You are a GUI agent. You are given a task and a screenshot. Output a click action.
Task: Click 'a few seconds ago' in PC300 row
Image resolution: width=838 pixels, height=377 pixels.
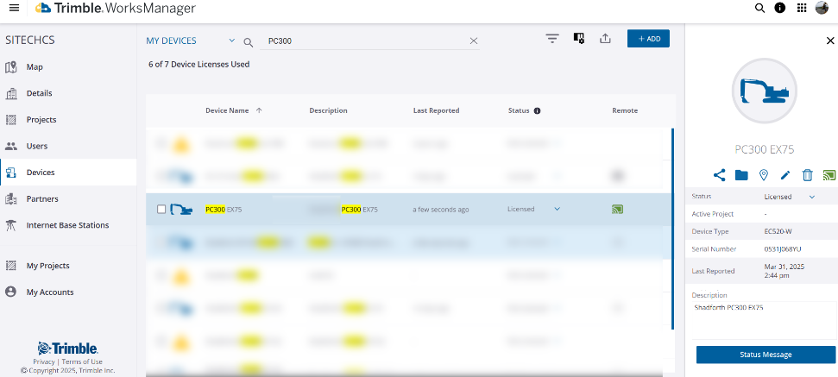click(x=440, y=210)
